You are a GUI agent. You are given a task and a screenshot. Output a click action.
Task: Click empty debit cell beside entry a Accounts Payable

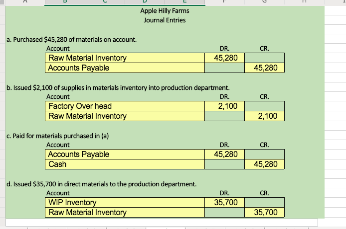(x=225, y=68)
